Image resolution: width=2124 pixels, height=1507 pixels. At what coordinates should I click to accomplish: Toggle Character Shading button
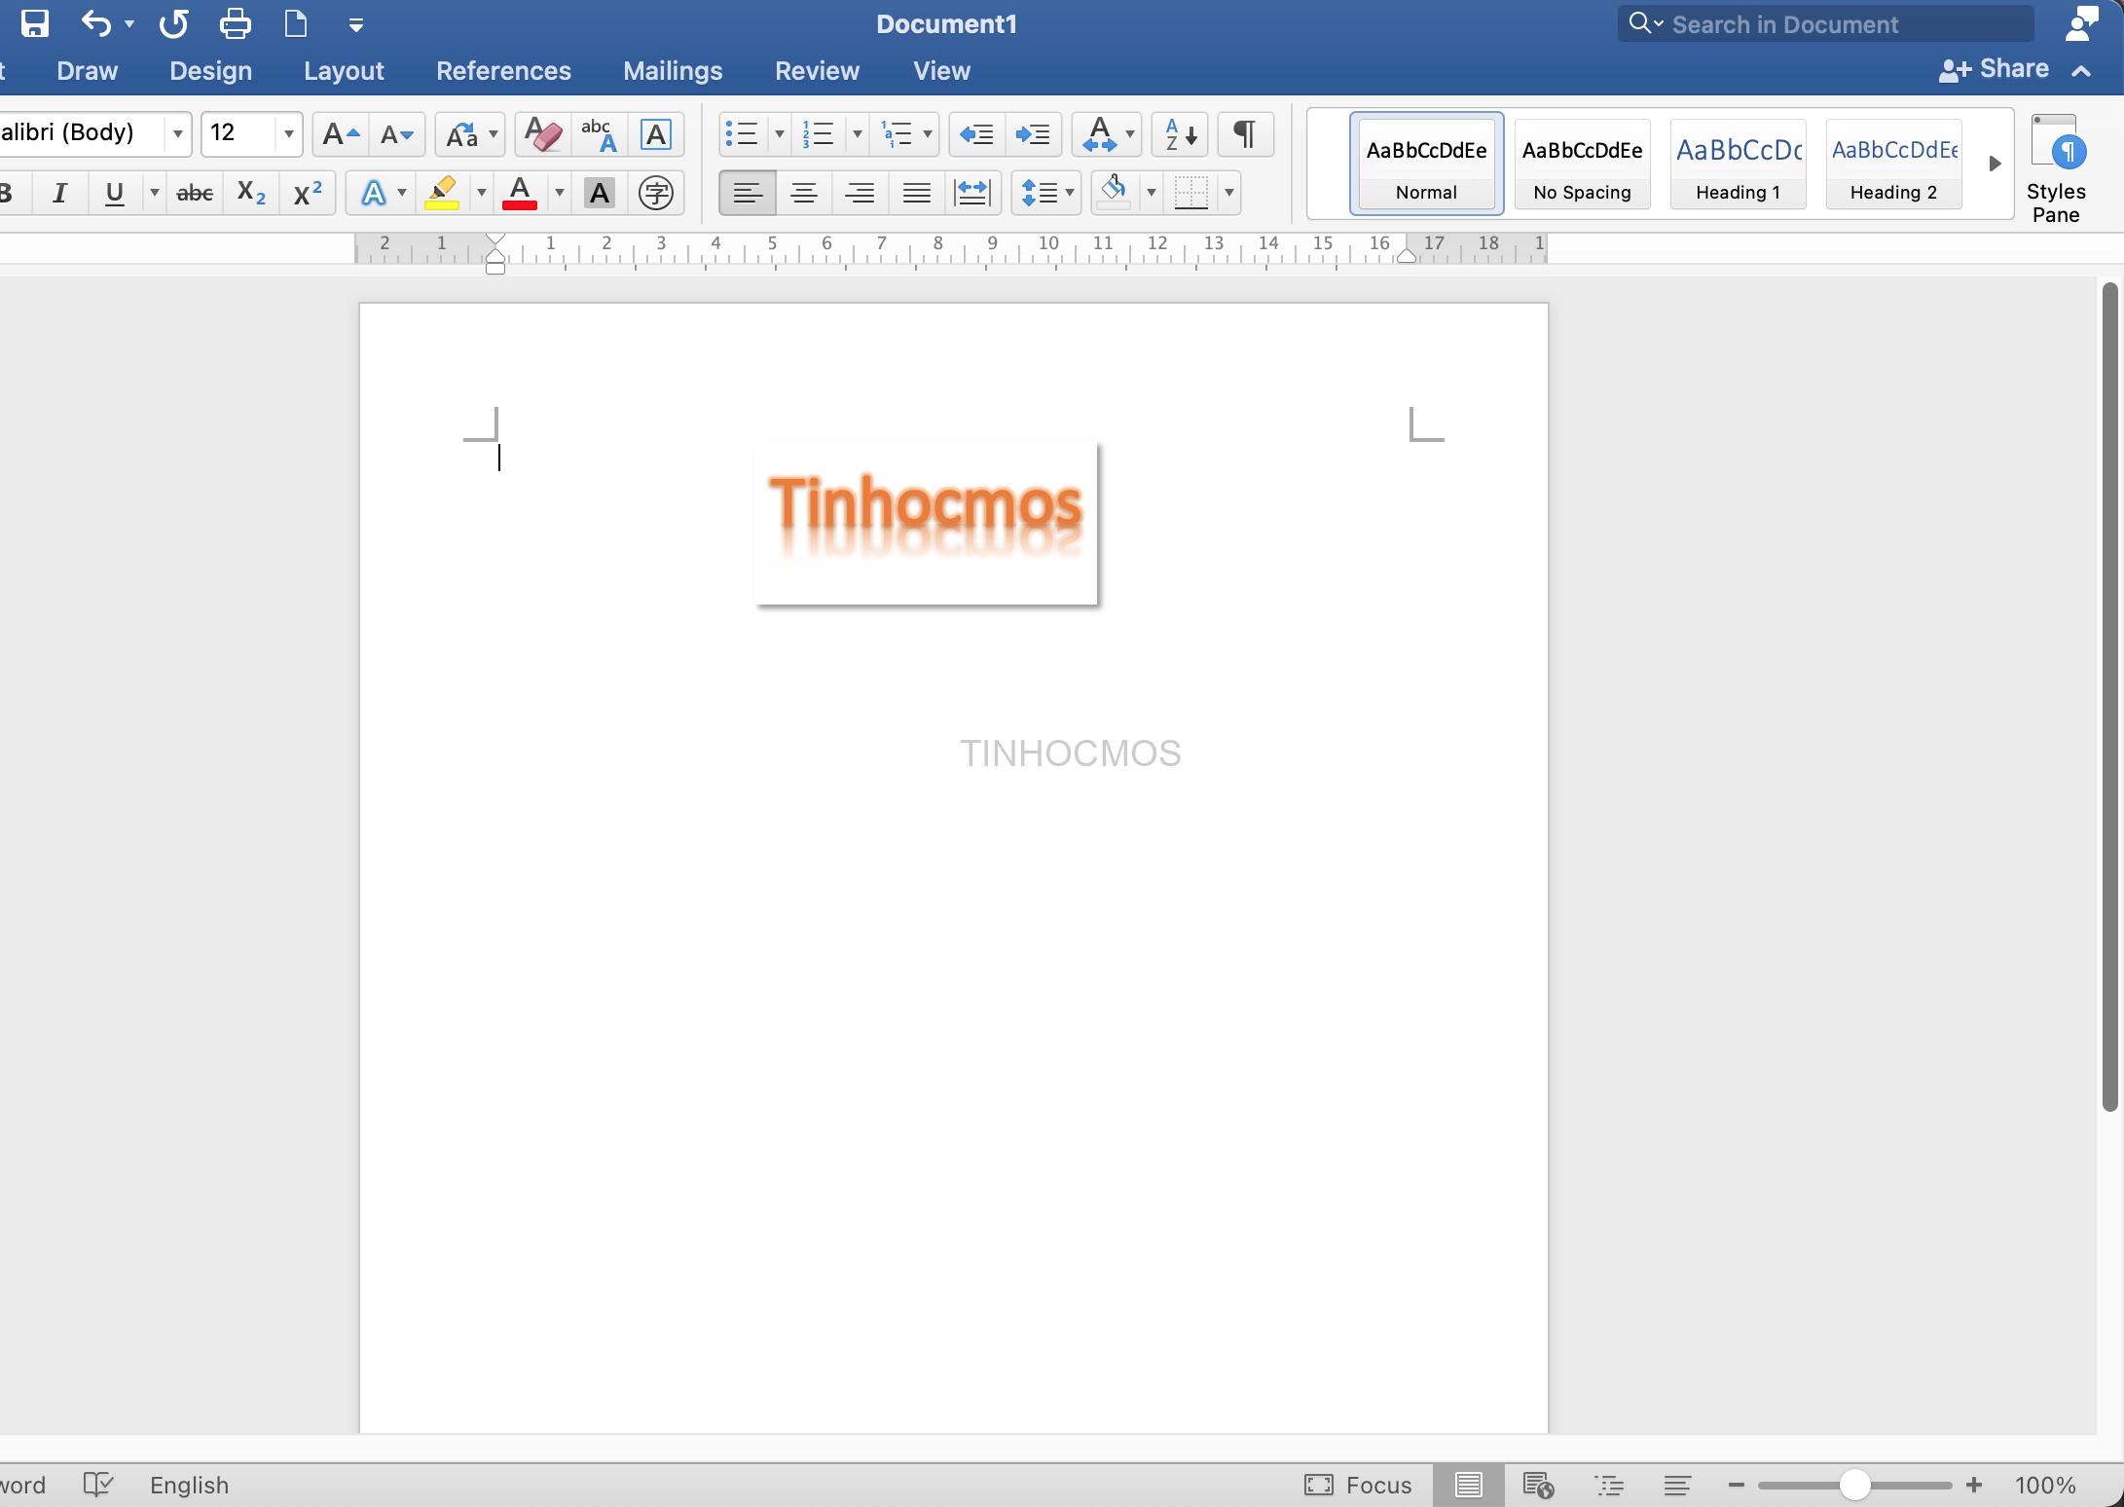600,193
